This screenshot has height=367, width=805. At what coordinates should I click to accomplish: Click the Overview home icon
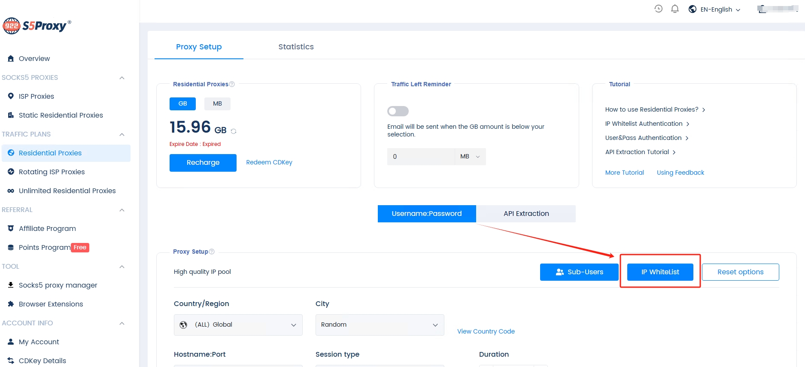[11, 58]
